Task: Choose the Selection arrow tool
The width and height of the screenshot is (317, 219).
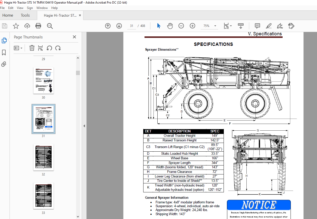Action: [x=159, y=26]
